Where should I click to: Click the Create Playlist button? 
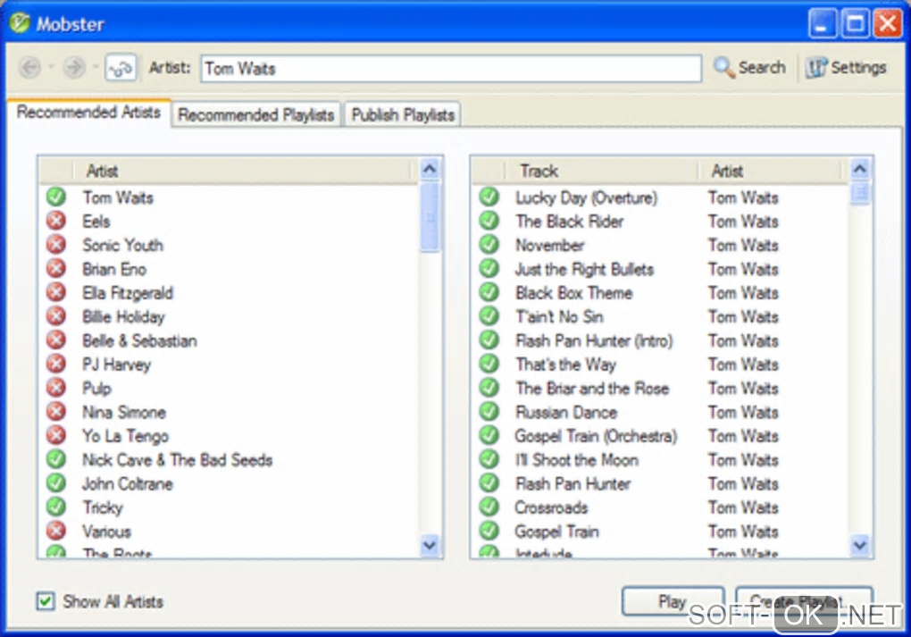[x=804, y=601]
